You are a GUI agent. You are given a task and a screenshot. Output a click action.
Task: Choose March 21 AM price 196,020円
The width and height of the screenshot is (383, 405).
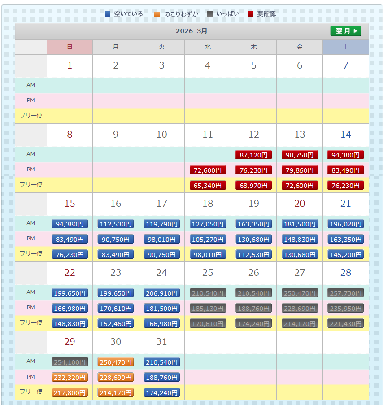click(x=345, y=224)
